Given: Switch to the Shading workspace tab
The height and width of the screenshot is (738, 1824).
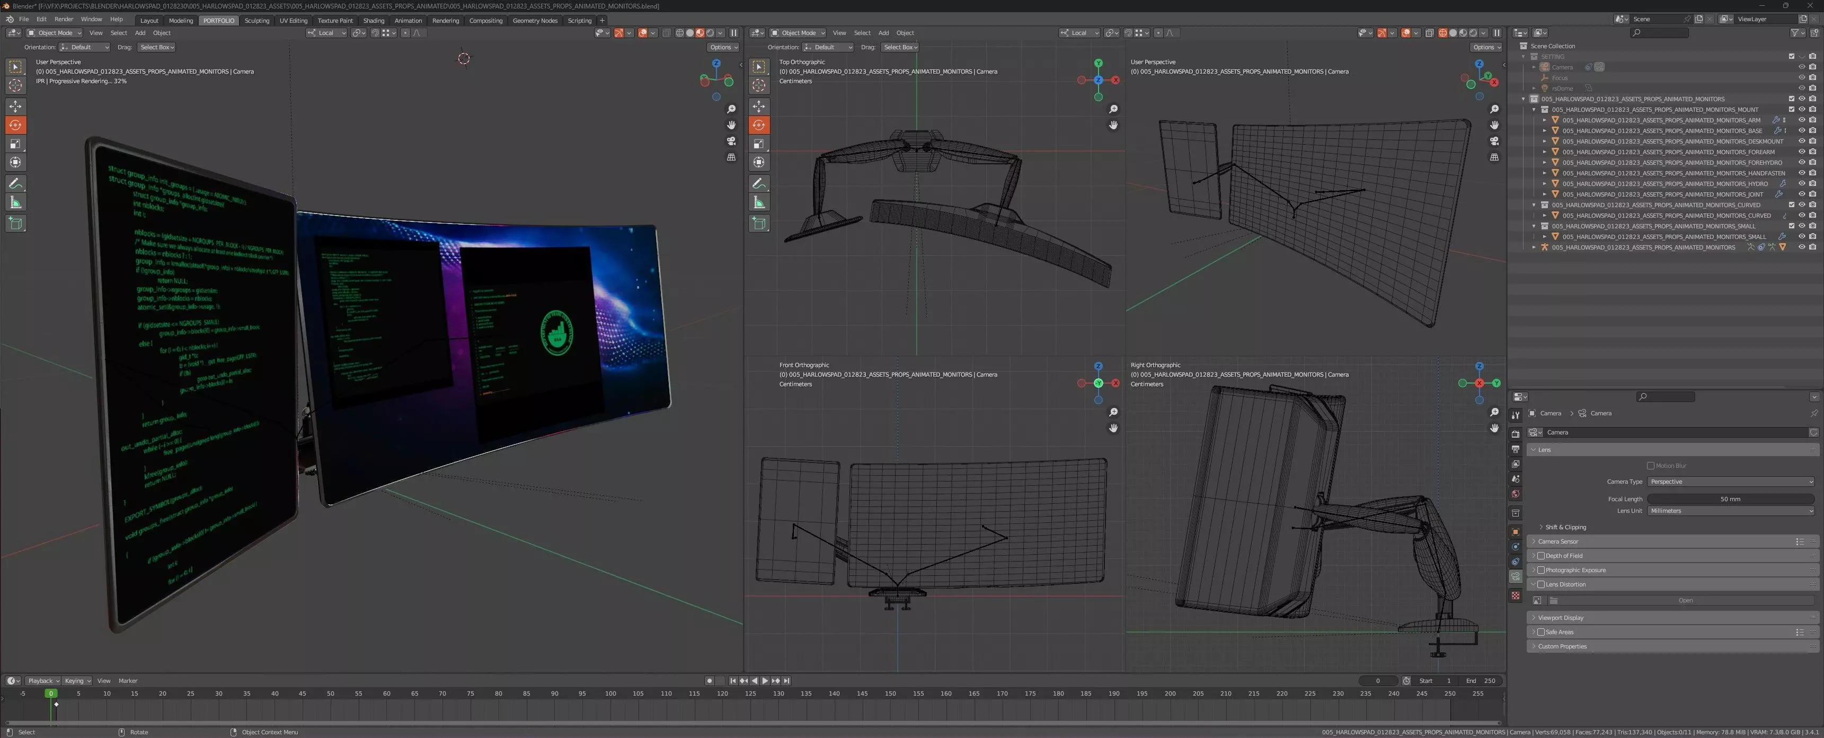Looking at the screenshot, I should coord(373,21).
